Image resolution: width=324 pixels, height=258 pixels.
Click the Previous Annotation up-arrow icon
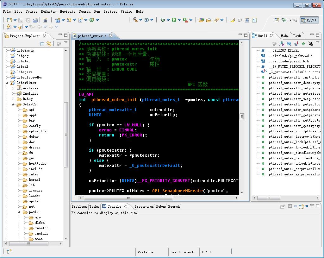[20, 27]
